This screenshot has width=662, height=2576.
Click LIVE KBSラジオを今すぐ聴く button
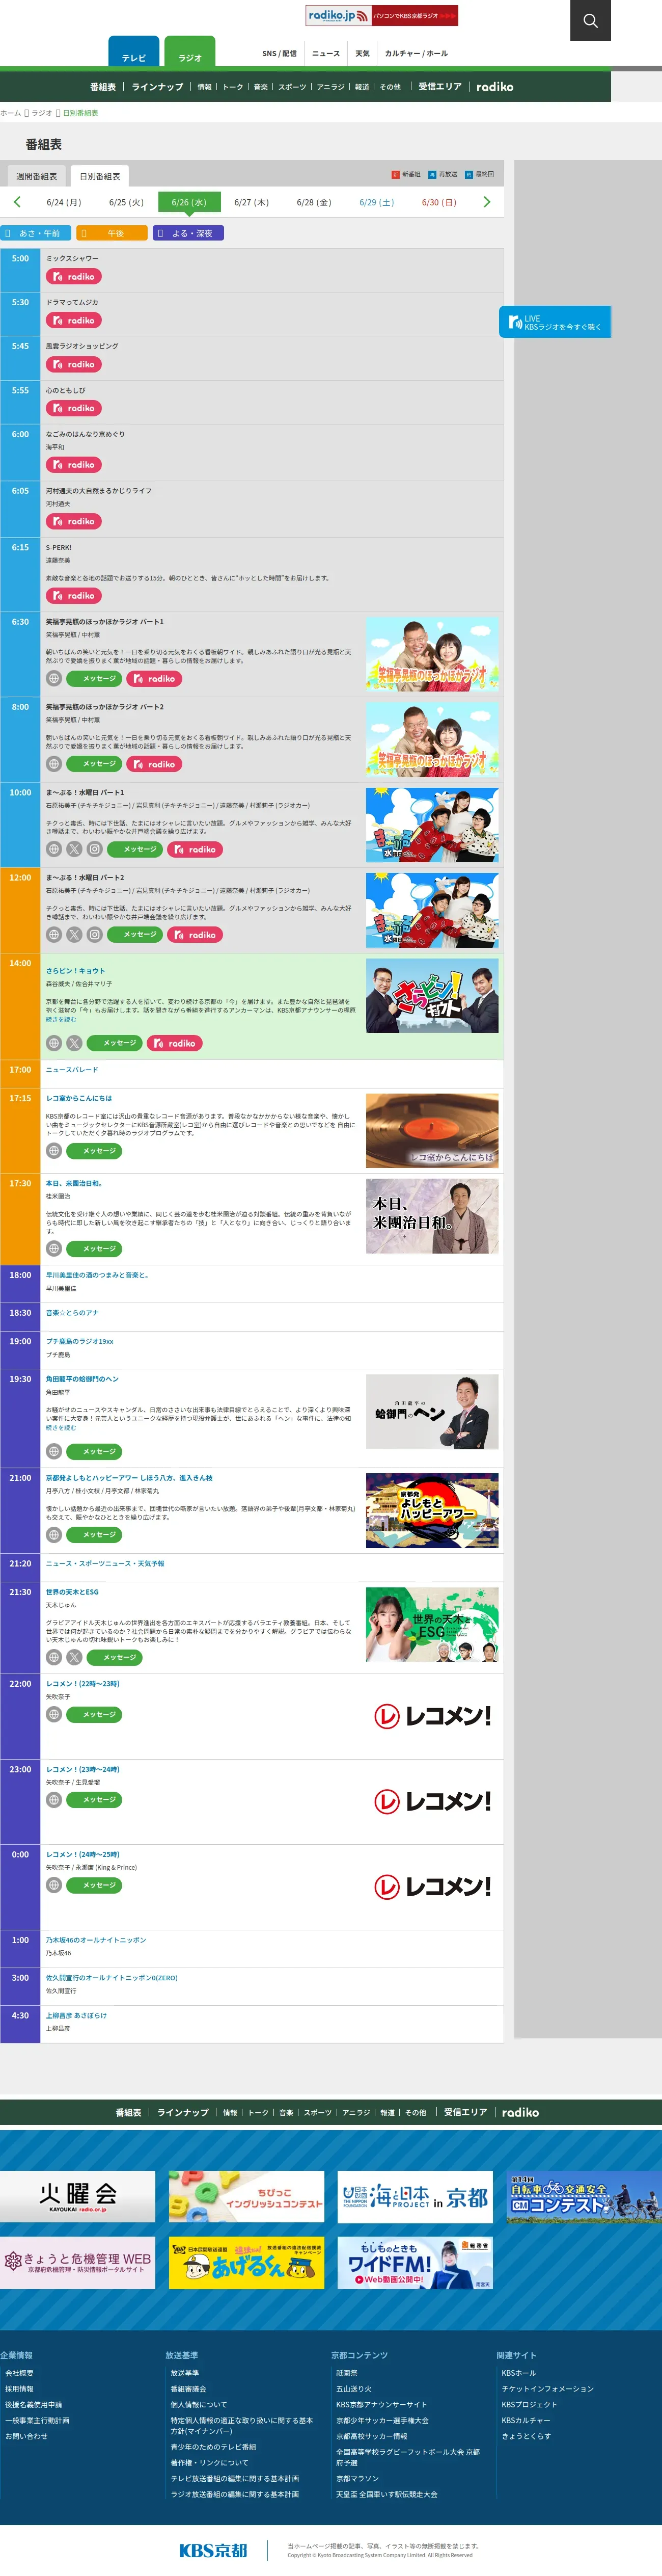[555, 322]
